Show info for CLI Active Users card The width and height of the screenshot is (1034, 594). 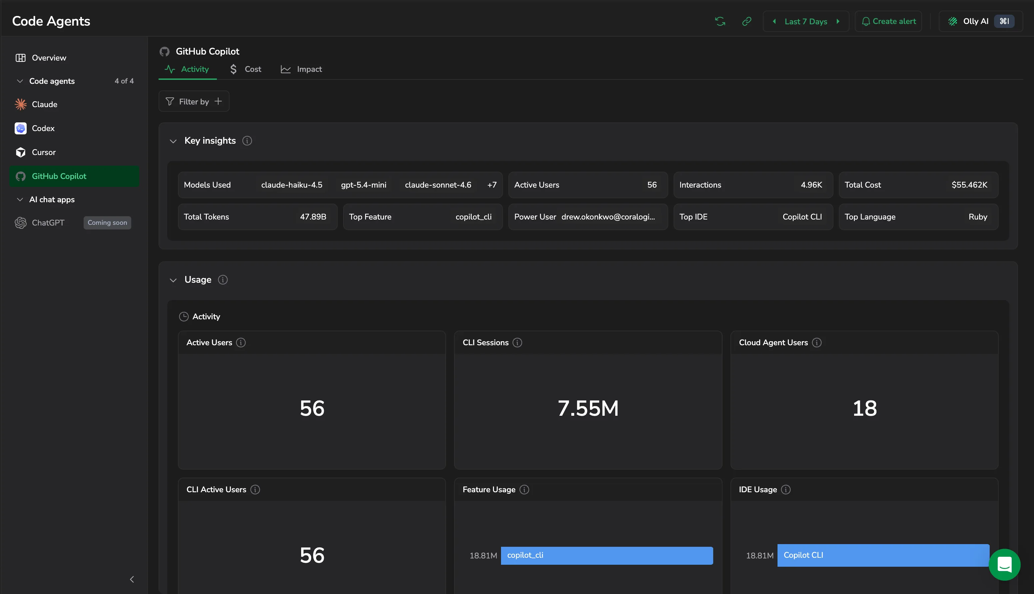(x=255, y=490)
